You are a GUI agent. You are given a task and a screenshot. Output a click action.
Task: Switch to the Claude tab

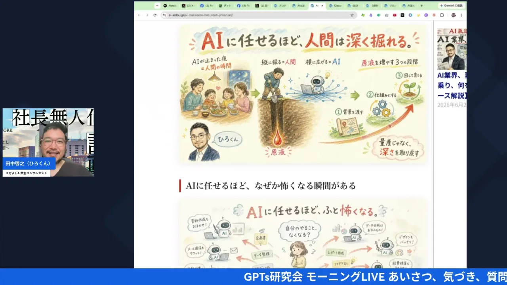pyautogui.click(x=335, y=6)
